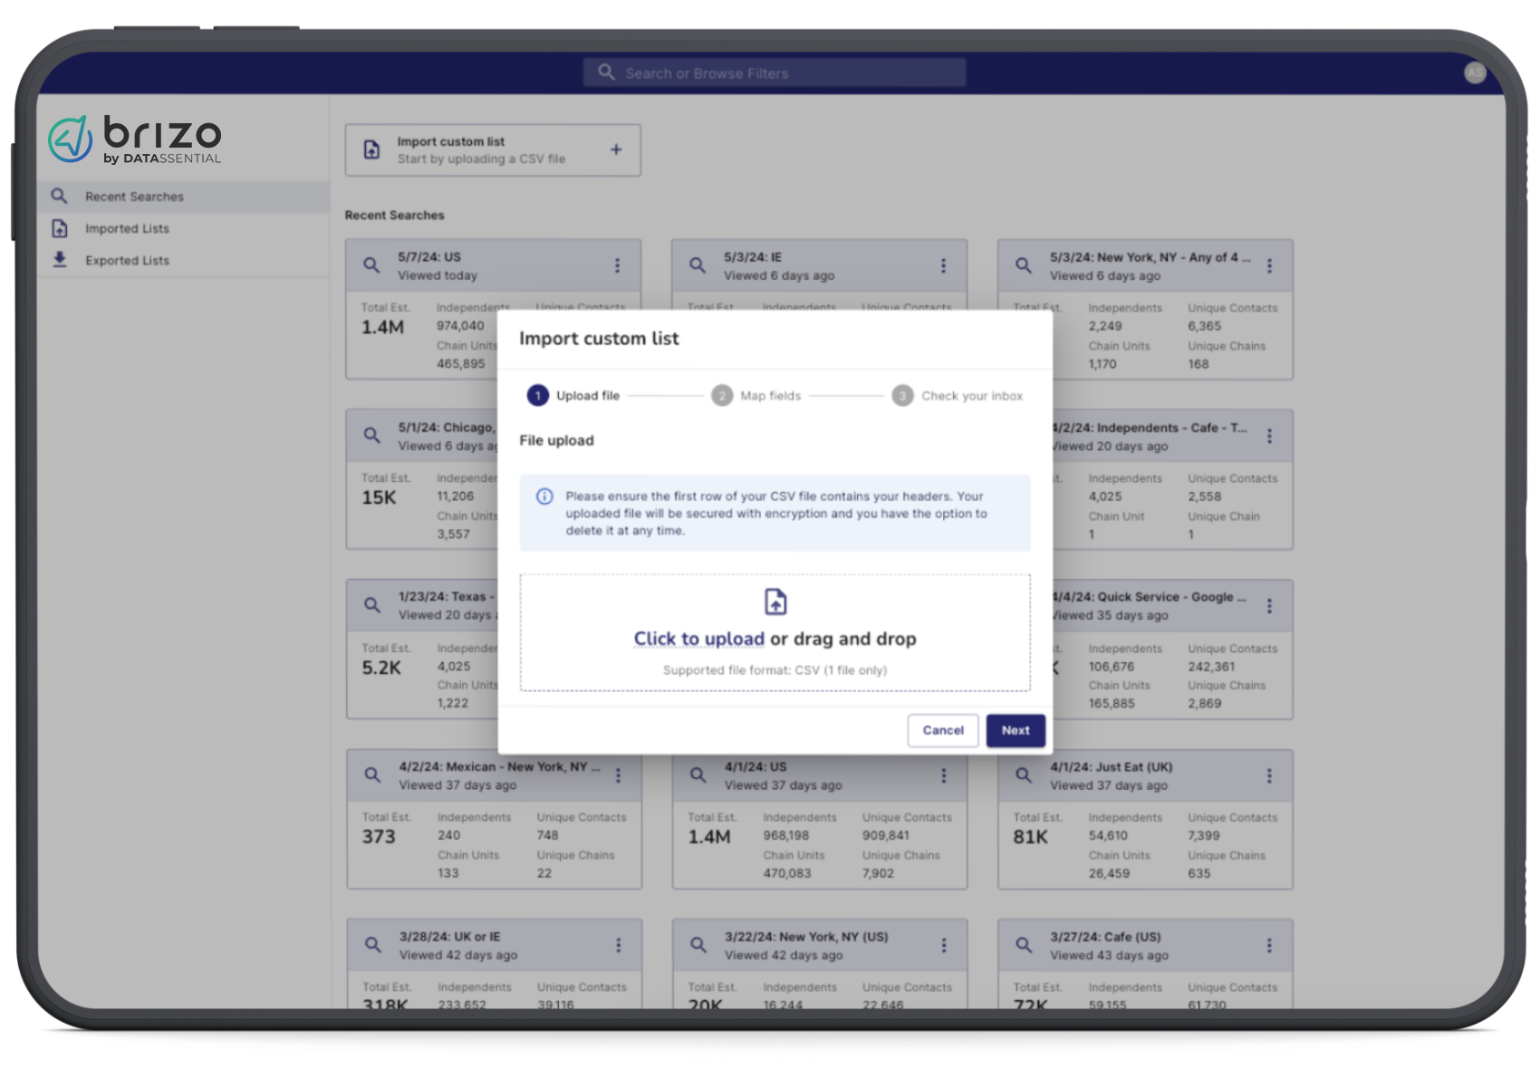Click magnifier icon on 5/7/24: US card
Image resolution: width=1540 pixels, height=1087 pixels.
pyautogui.click(x=371, y=265)
